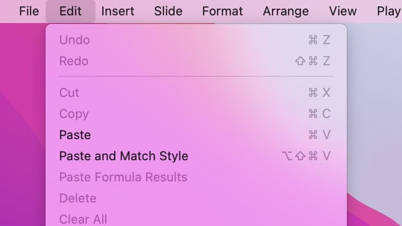Choose Paste and Match Style
Screen dimensions: 402x226
point(196,156)
